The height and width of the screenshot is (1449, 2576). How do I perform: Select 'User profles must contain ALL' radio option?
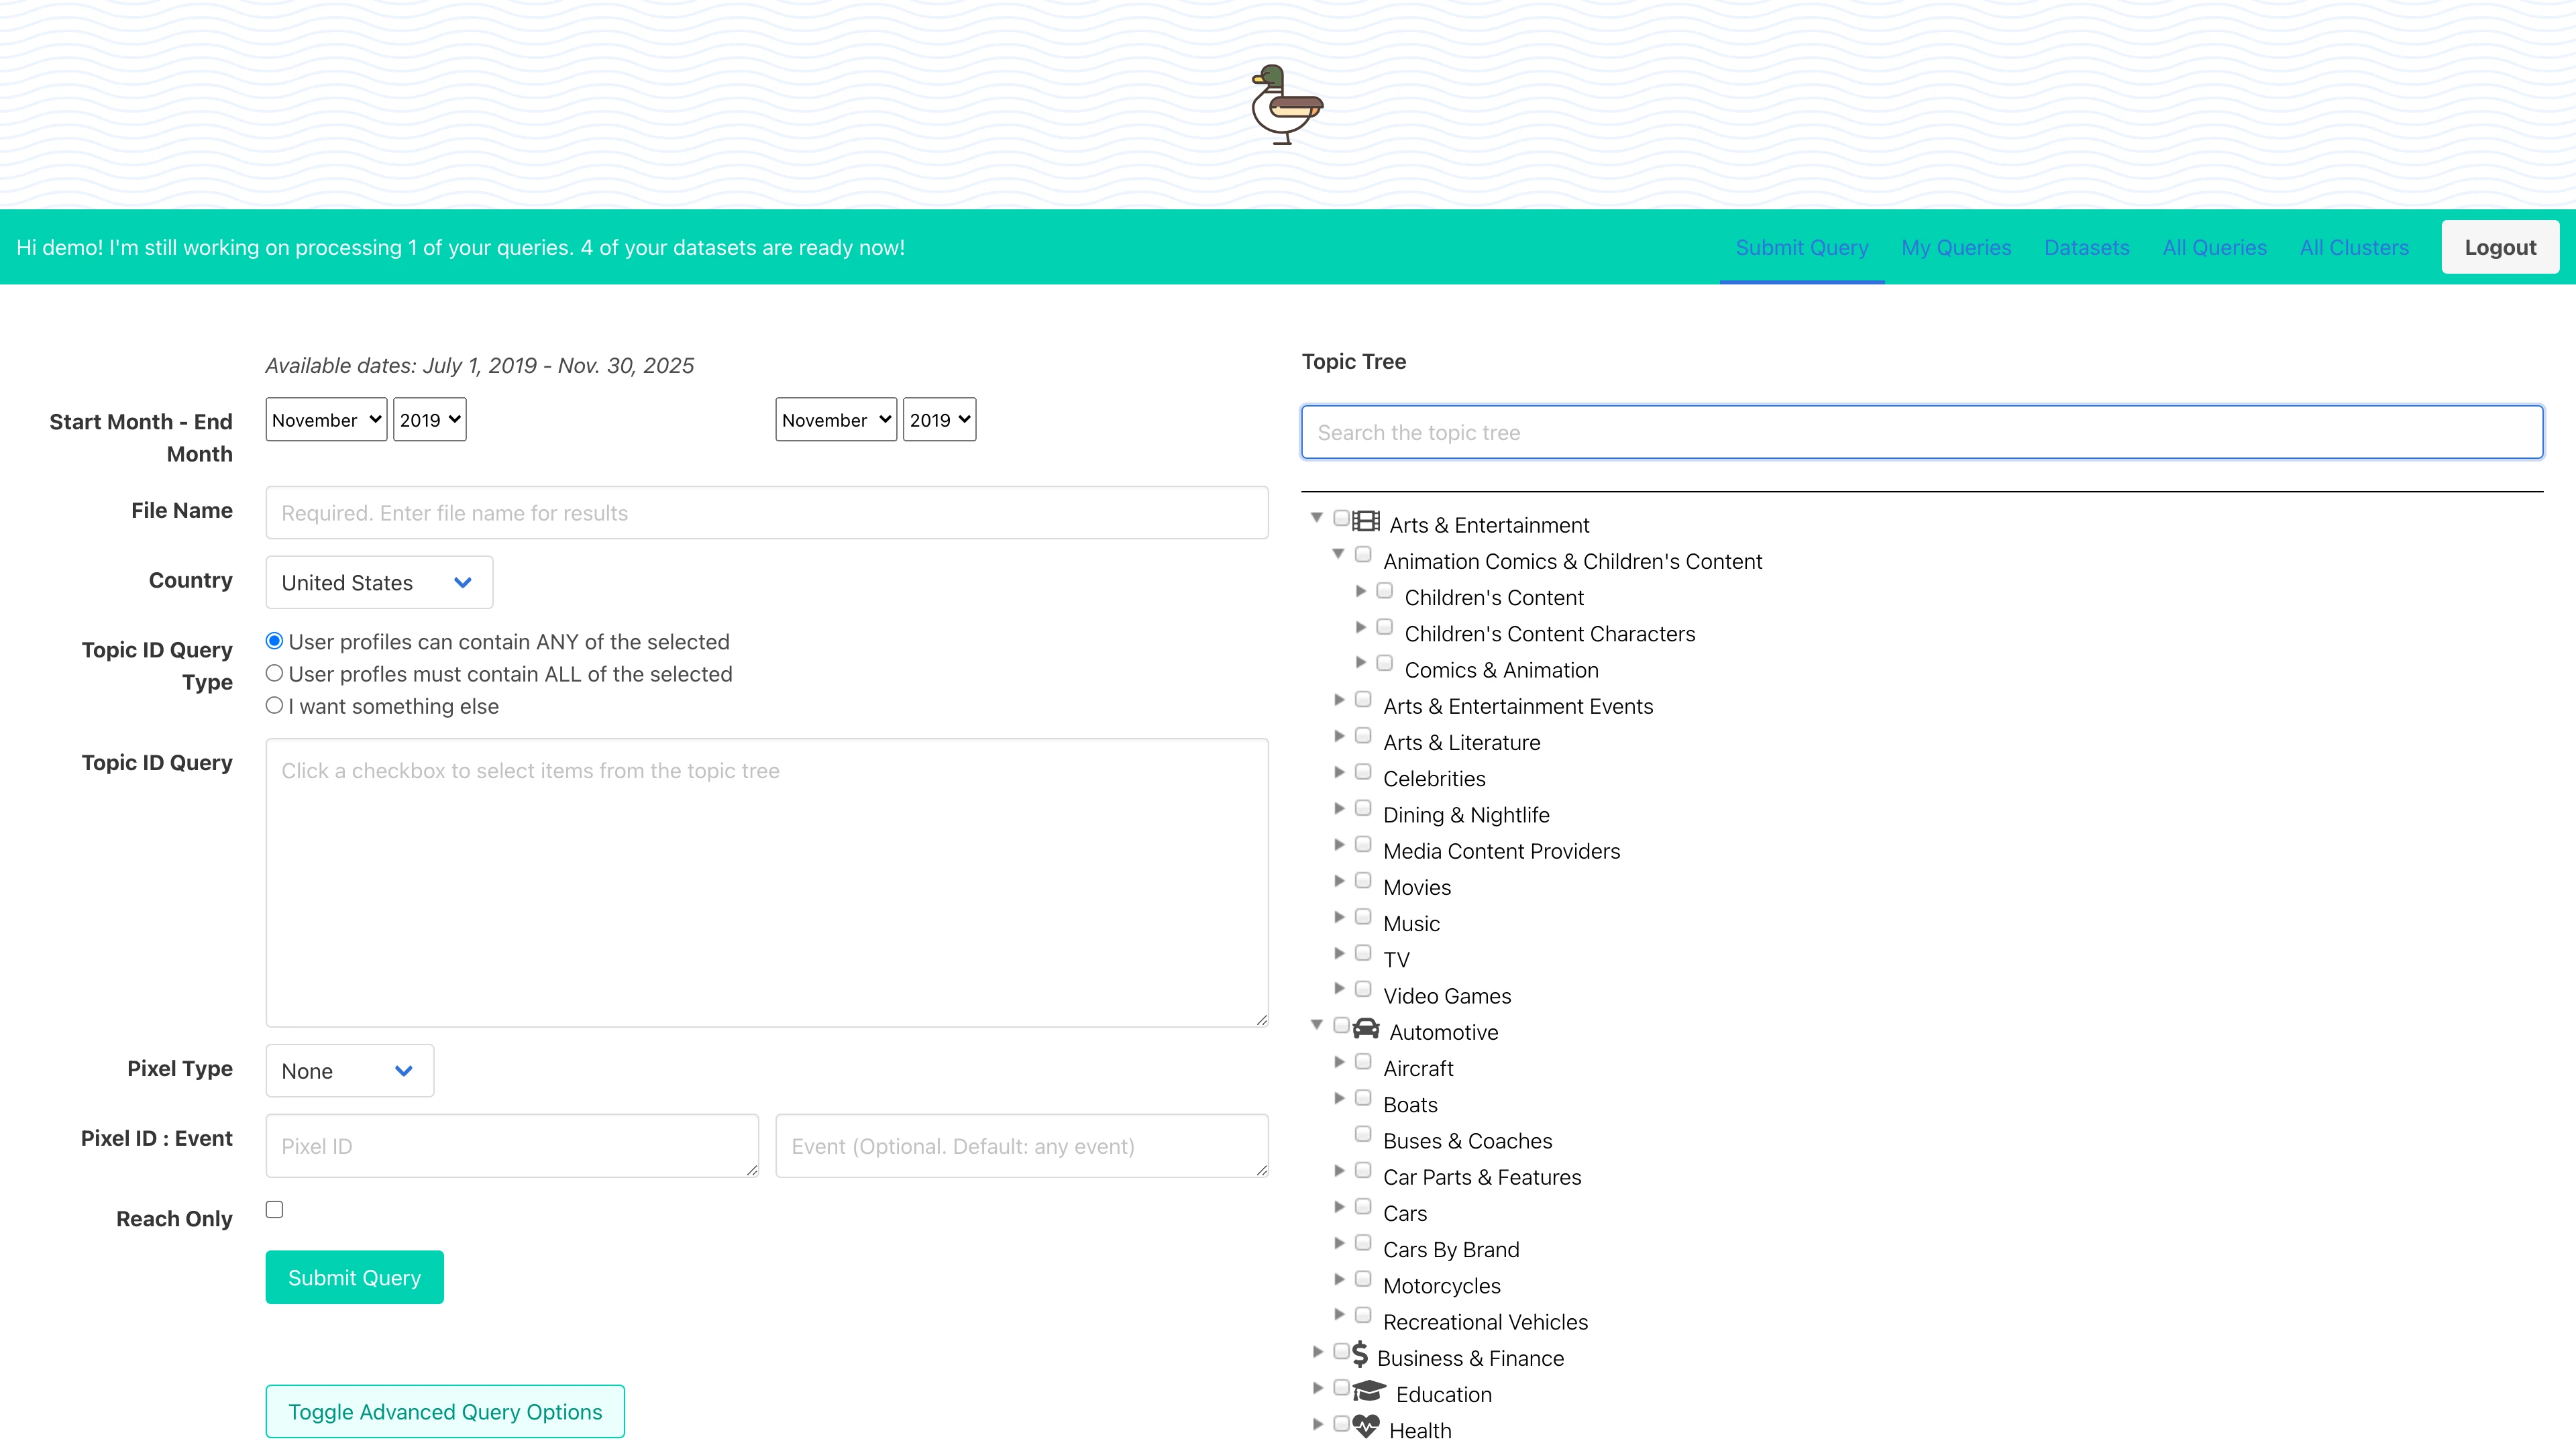274,672
